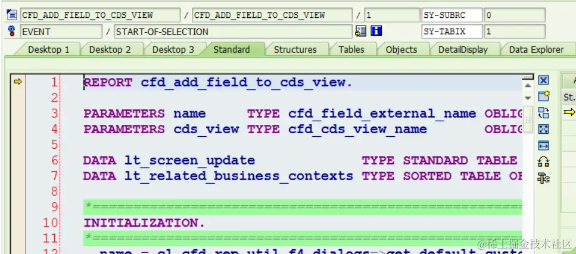Click the St. column header in the stack panel

point(569,98)
